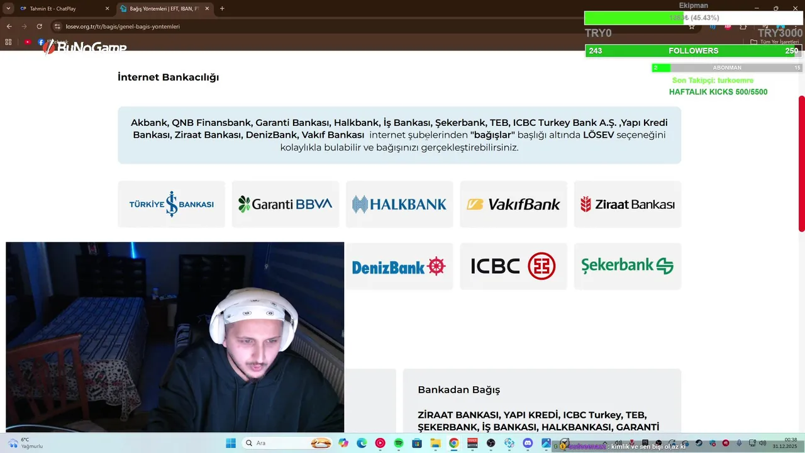Open Voicemeeter from the taskbar

click(472, 443)
